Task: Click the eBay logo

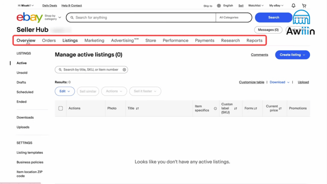Action: coord(30,17)
